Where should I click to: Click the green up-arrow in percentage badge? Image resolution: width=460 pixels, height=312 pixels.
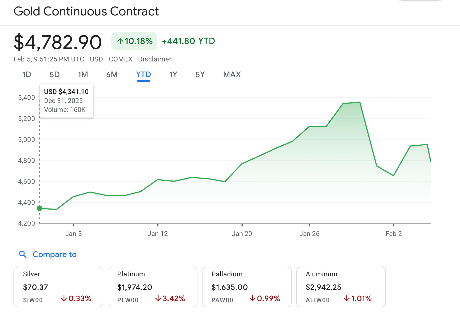coord(120,42)
